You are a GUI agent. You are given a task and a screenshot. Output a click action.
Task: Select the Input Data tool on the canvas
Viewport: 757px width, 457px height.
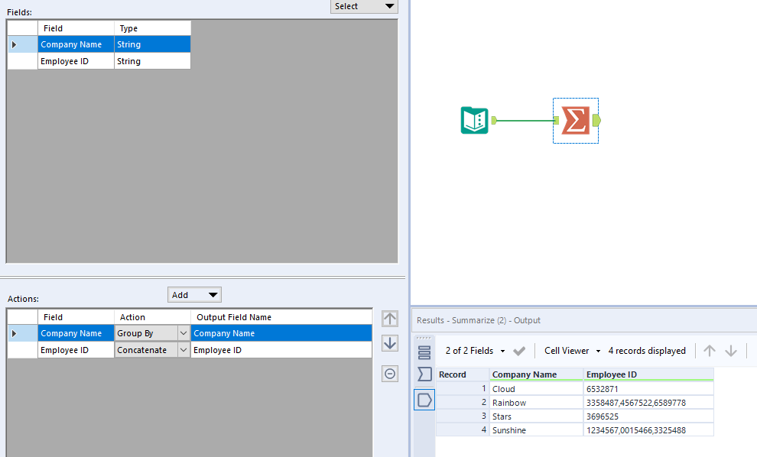click(474, 121)
